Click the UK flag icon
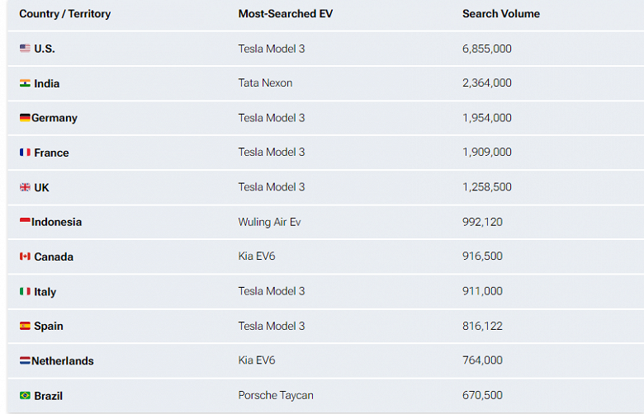This screenshot has height=414, width=644. [x=25, y=187]
